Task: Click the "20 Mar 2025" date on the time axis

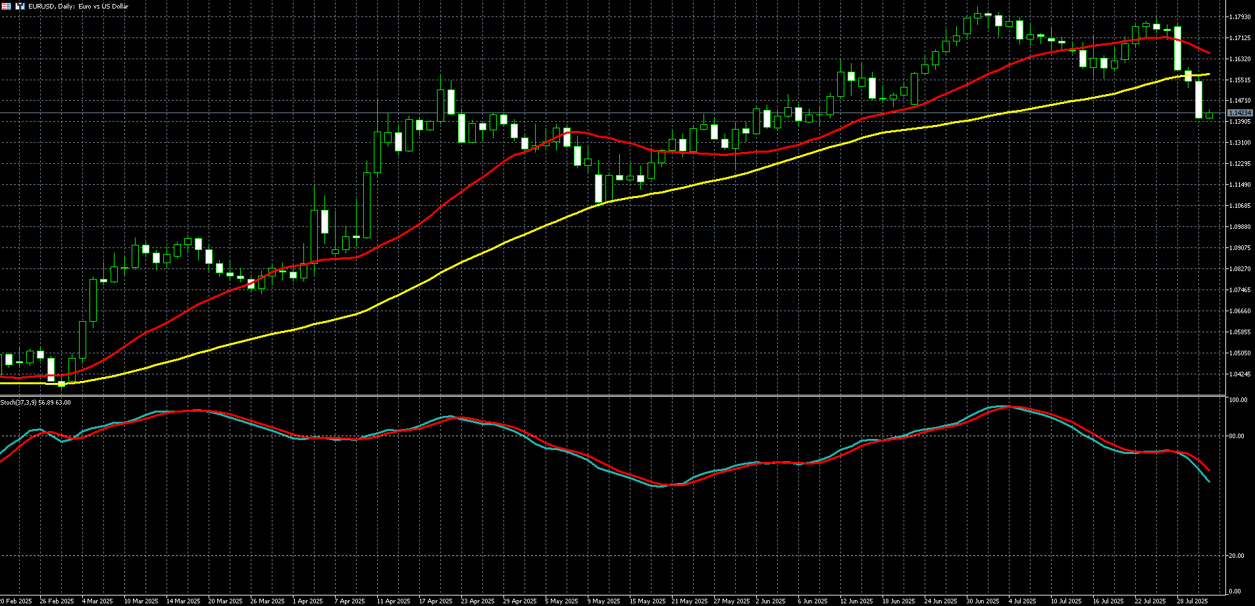Action: tap(225, 601)
